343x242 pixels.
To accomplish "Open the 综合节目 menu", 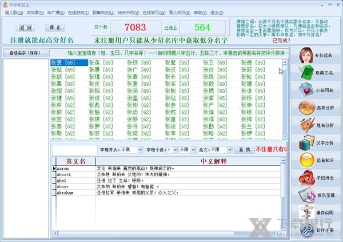I will (x=129, y=13).
